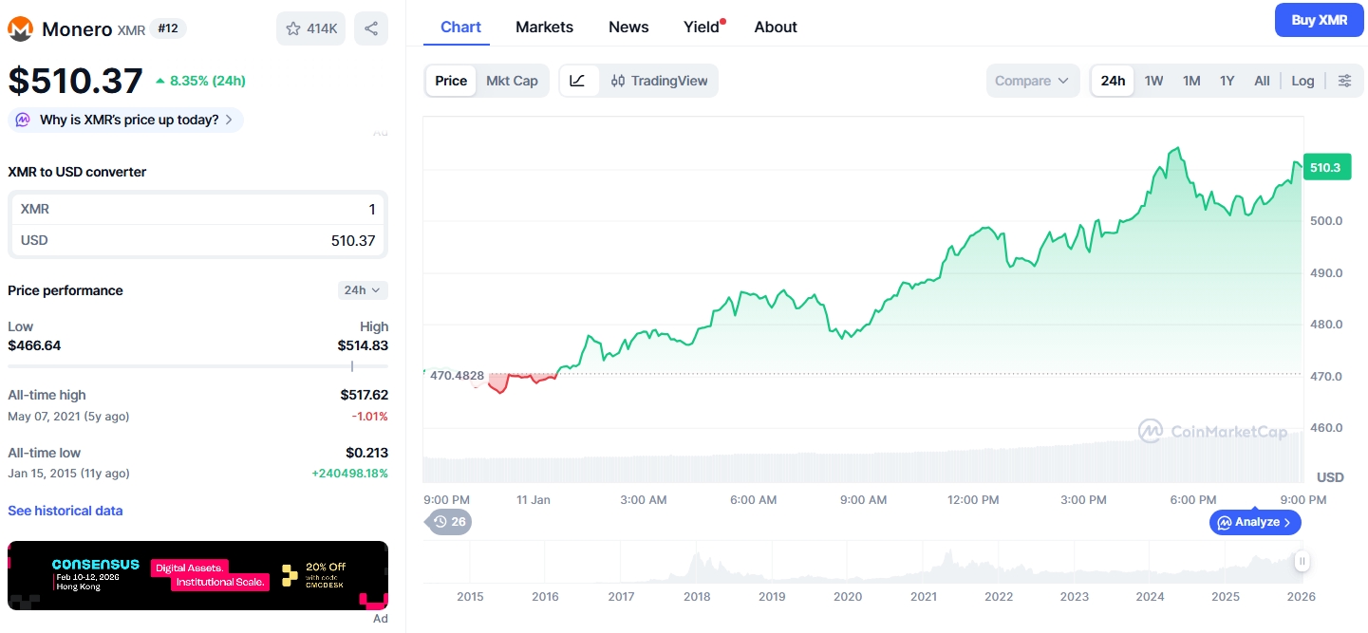1368x633 pixels.
Task: Toggle chart to Price view
Action: [451, 81]
